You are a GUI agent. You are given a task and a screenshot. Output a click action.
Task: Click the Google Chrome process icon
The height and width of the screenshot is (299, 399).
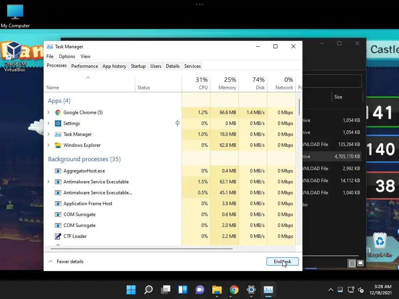pyautogui.click(x=58, y=113)
